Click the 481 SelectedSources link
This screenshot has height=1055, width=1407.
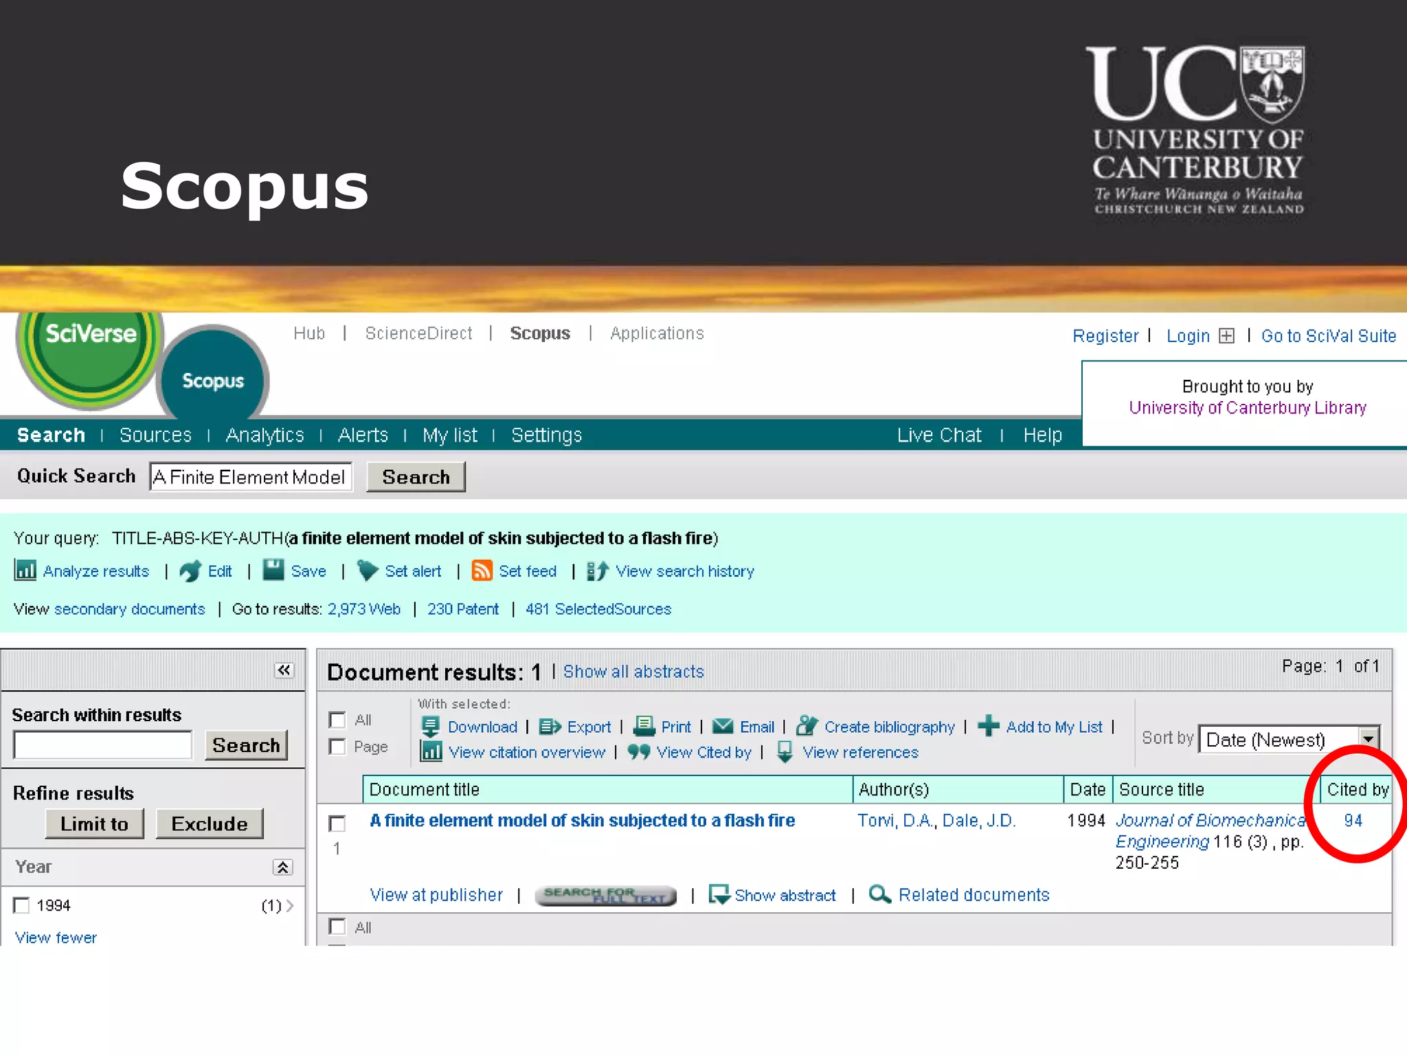point(598,609)
